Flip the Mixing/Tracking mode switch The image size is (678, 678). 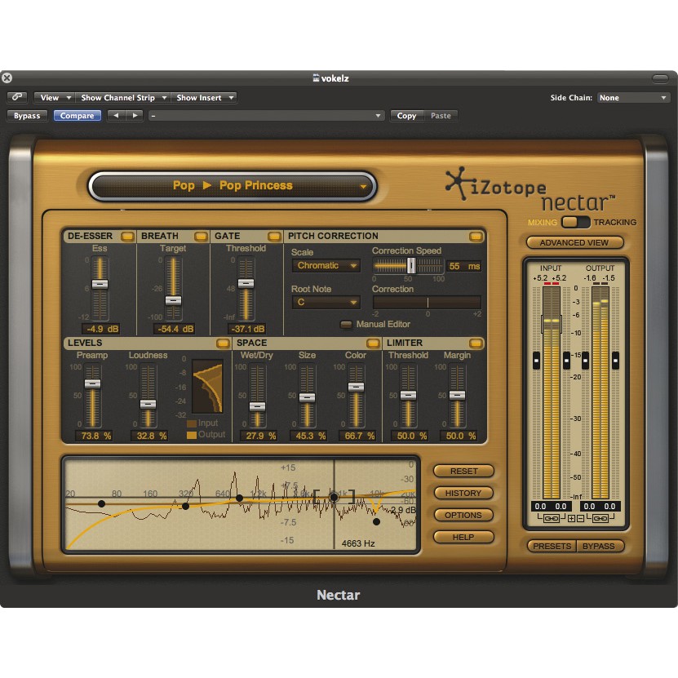575,222
